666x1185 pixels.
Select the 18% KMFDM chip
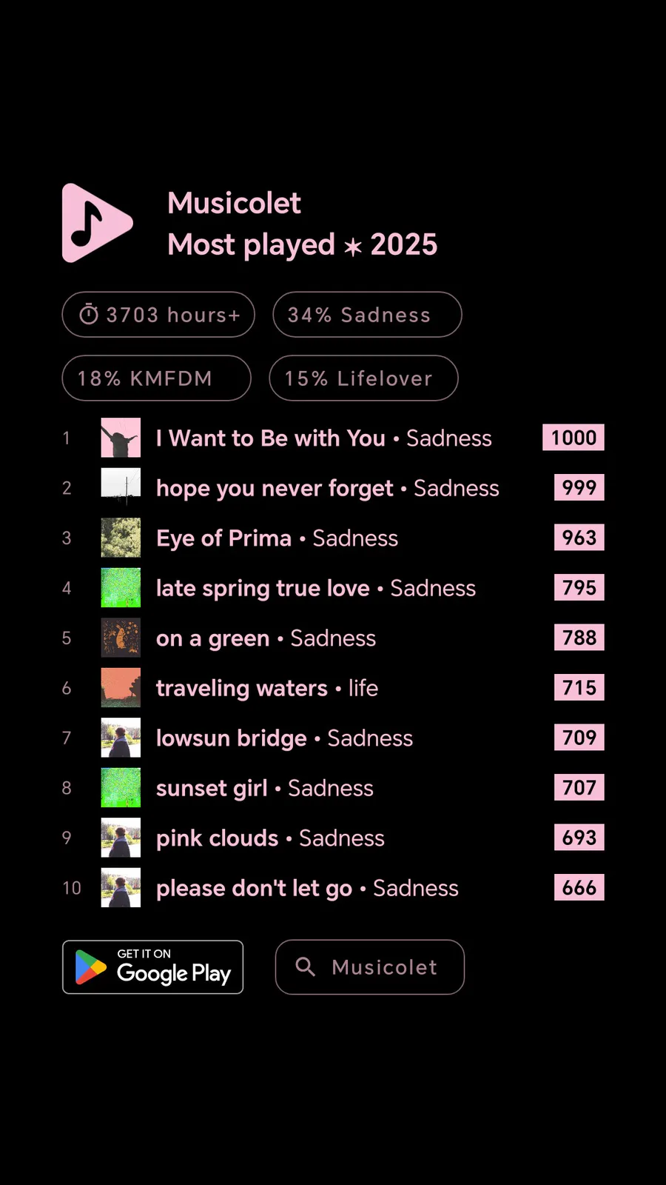[x=156, y=378]
